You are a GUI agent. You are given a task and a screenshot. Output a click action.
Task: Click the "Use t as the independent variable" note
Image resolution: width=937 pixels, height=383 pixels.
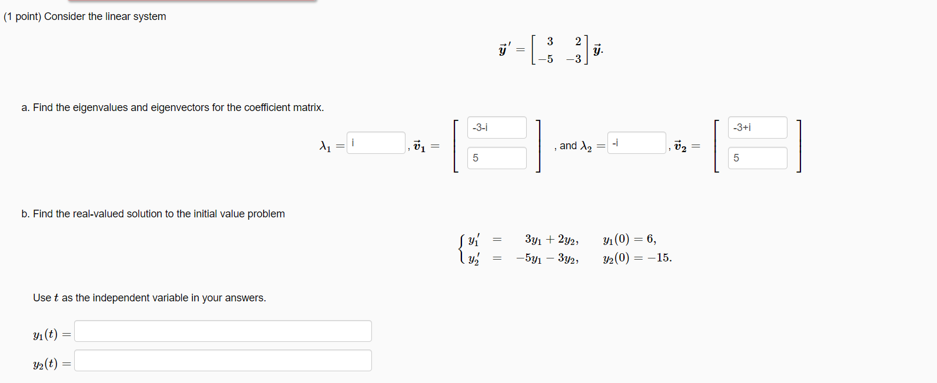(149, 298)
